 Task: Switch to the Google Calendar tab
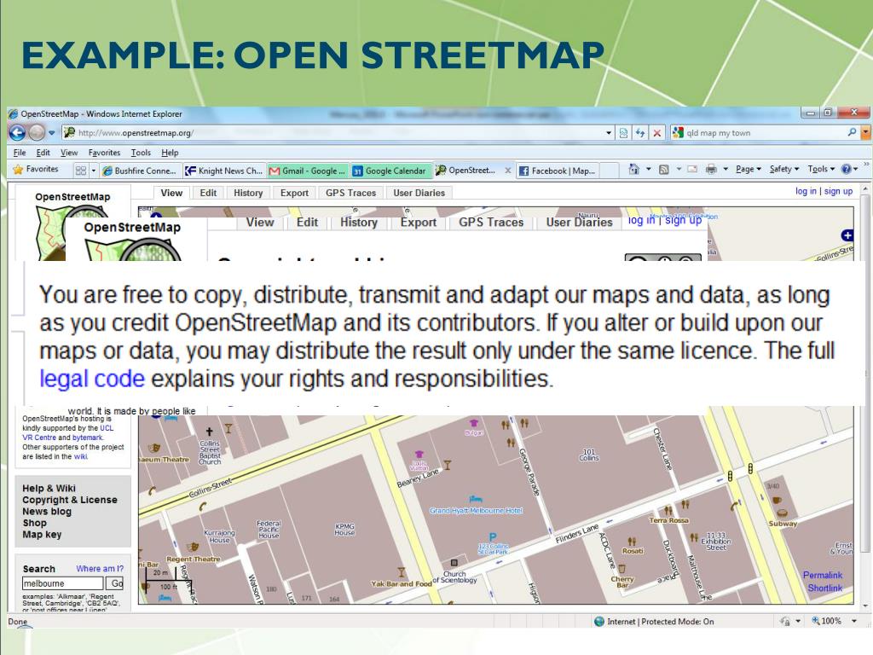point(390,171)
